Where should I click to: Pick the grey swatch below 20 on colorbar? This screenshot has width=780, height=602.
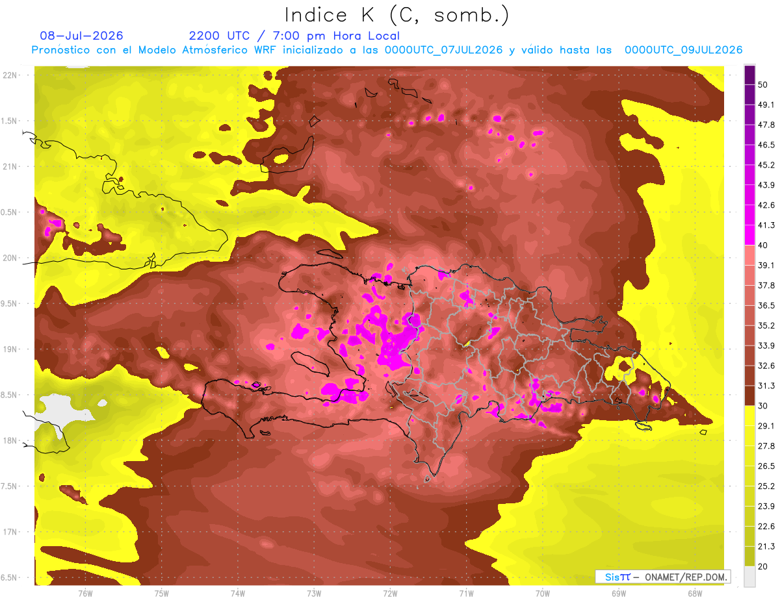(749, 577)
